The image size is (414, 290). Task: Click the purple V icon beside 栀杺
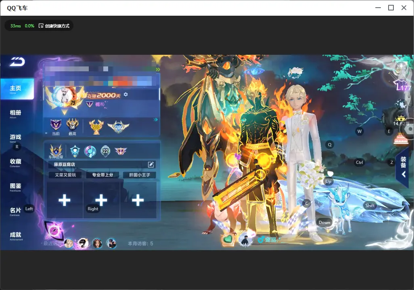point(90,104)
